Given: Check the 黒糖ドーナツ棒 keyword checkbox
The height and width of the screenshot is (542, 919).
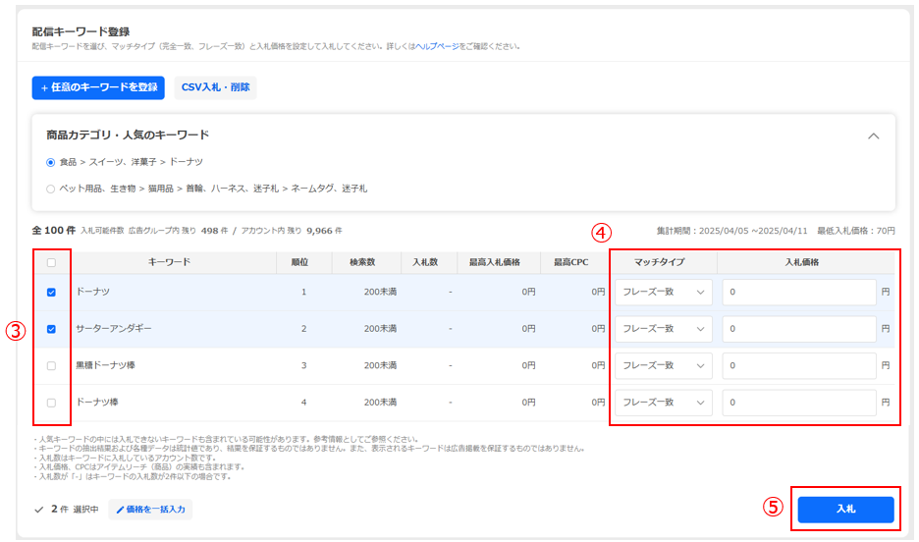Looking at the screenshot, I should click(x=51, y=365).
